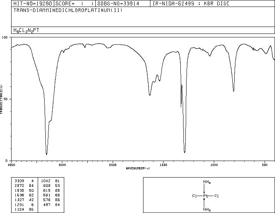The height and width of the screenshot is (213, 275).
Task: Click the top NH3 ligand in structure
Action: click(x=207, y=182)
